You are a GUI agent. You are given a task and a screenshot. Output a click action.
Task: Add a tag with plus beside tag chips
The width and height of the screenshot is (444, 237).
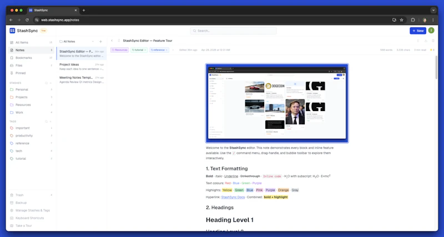pos(173,50)
